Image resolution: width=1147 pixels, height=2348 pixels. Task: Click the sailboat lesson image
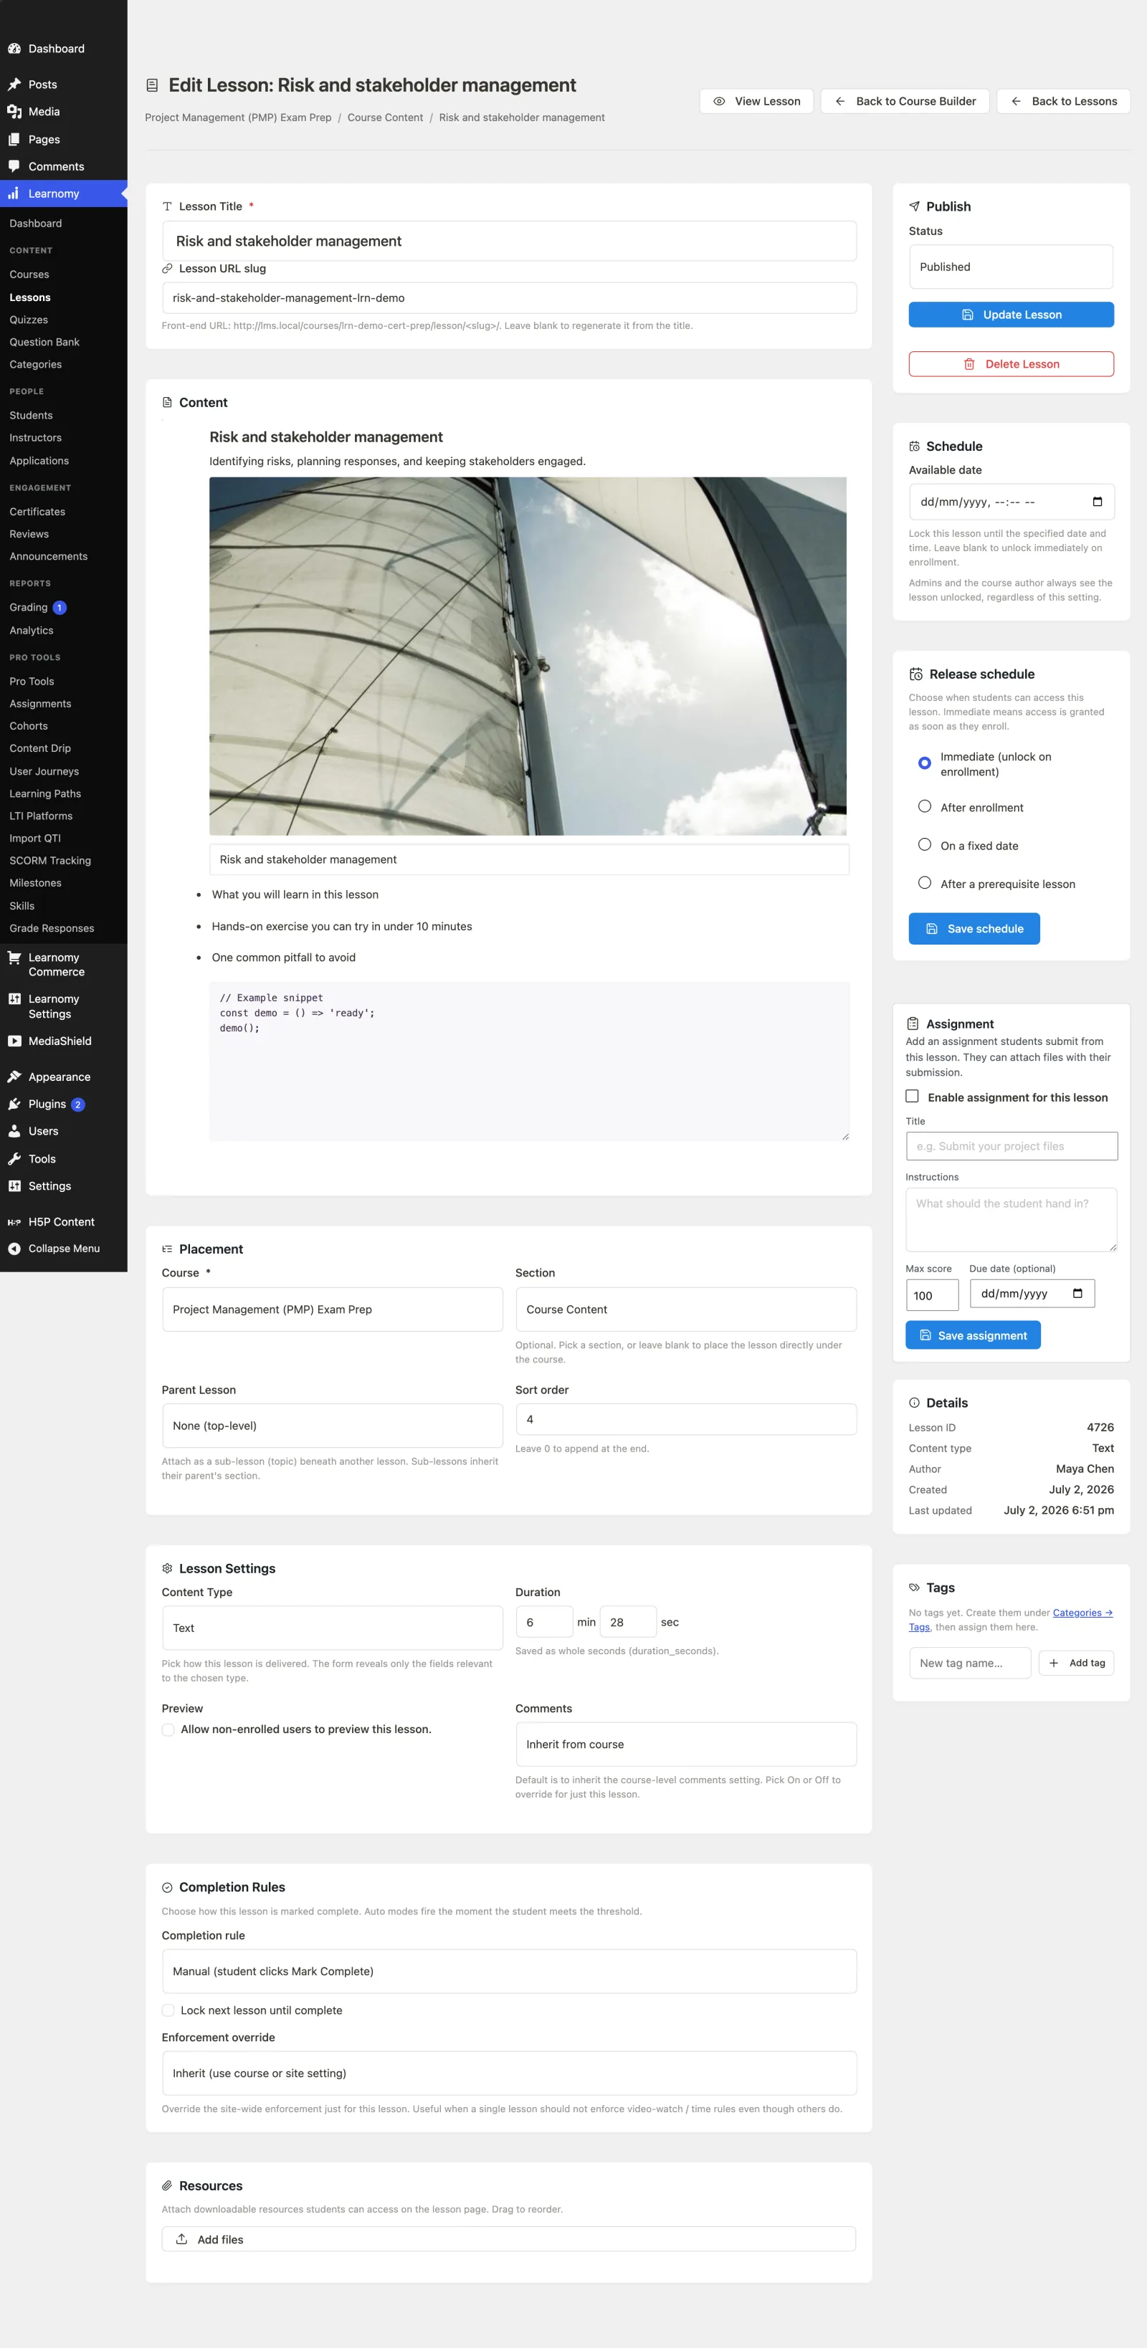coord(528,657)
